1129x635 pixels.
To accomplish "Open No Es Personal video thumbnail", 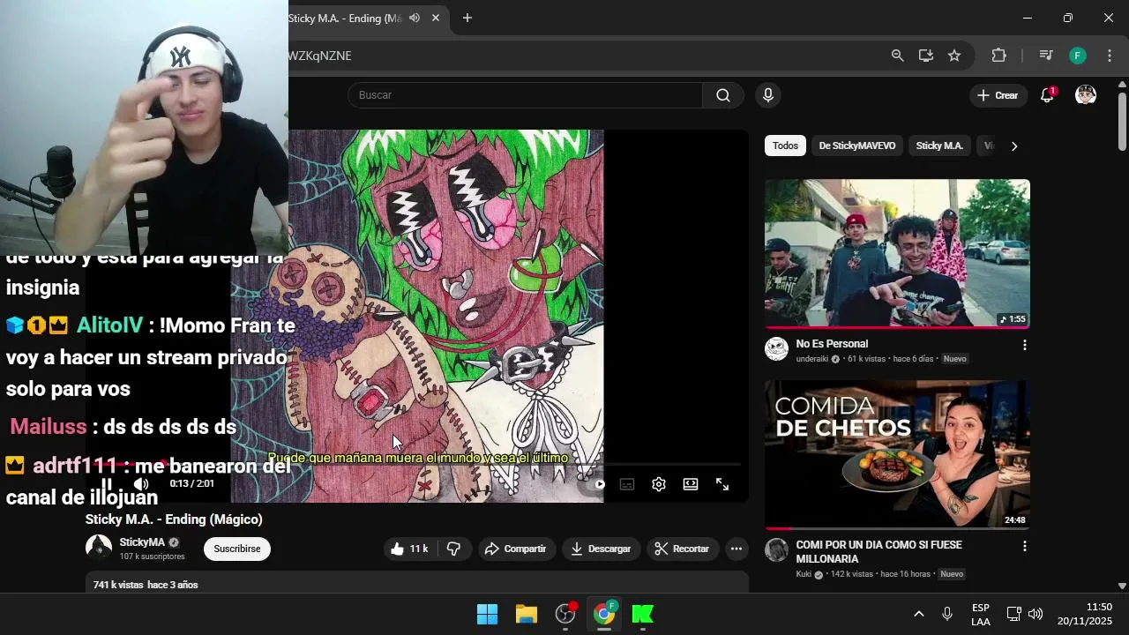I will (x=897, y=253).
